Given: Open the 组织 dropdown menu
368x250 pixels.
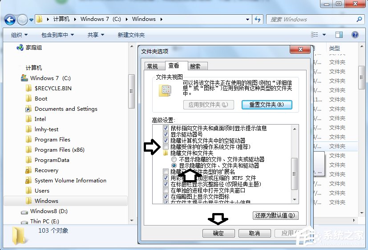Looking at the screenshot, I should coord(19,35).
